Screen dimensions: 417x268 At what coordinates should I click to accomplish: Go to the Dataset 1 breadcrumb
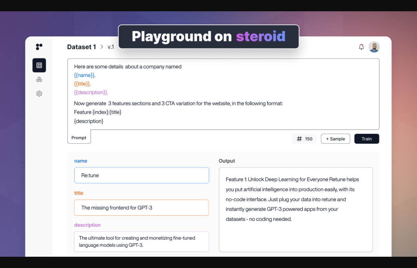81,47
